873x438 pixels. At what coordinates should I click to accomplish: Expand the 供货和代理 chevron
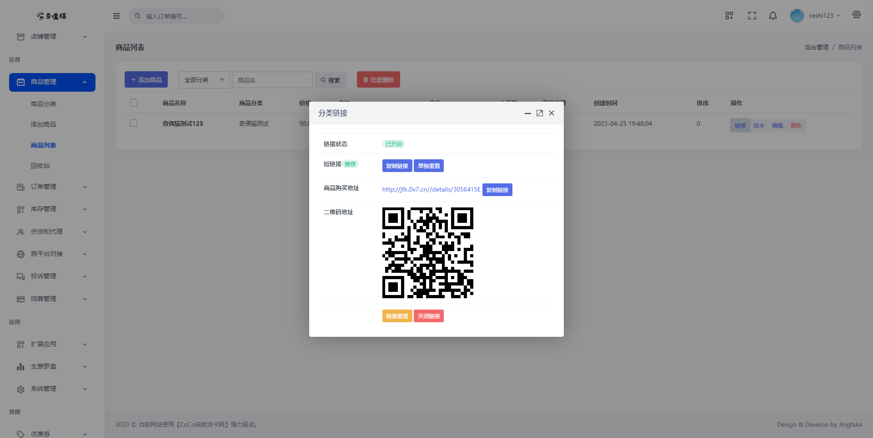85,232
